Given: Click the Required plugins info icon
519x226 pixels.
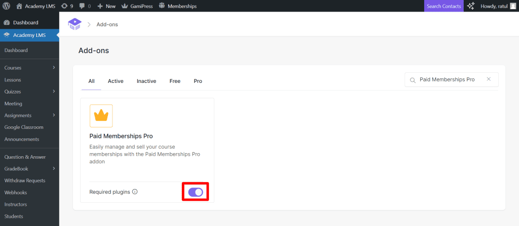Looking at the screenshot, I should tap(135, 192).
